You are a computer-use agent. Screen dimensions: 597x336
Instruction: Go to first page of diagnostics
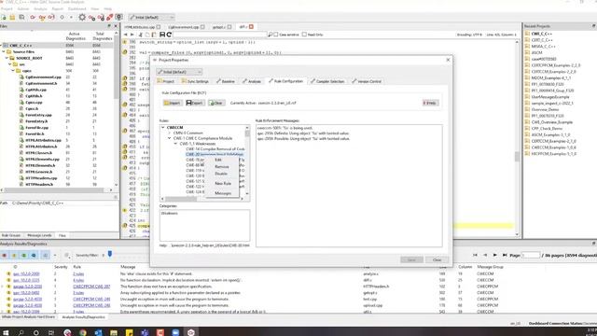(475, 255)
